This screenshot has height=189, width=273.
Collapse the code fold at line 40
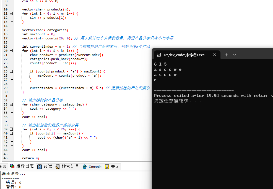click(11, 133)
